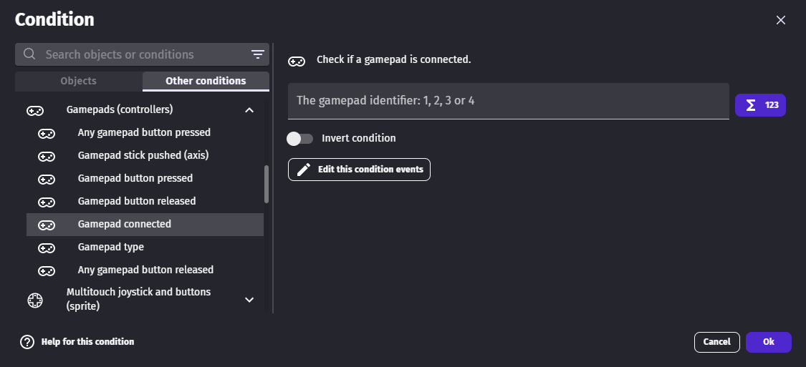This screenshot has width=806, height=367.
Task: Click the search magnifier icon
Action: point(29,54)
